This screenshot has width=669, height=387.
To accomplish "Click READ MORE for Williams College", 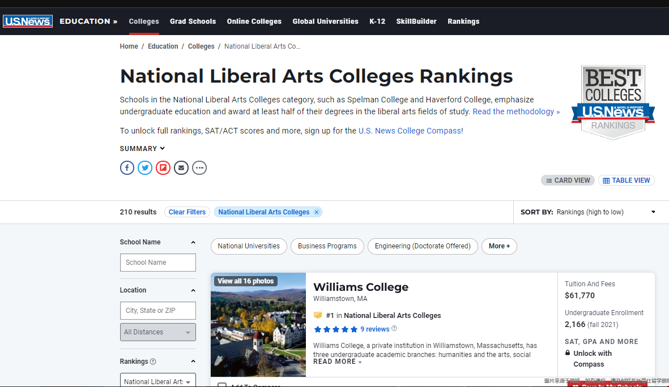I will click(x=337, y=362).
